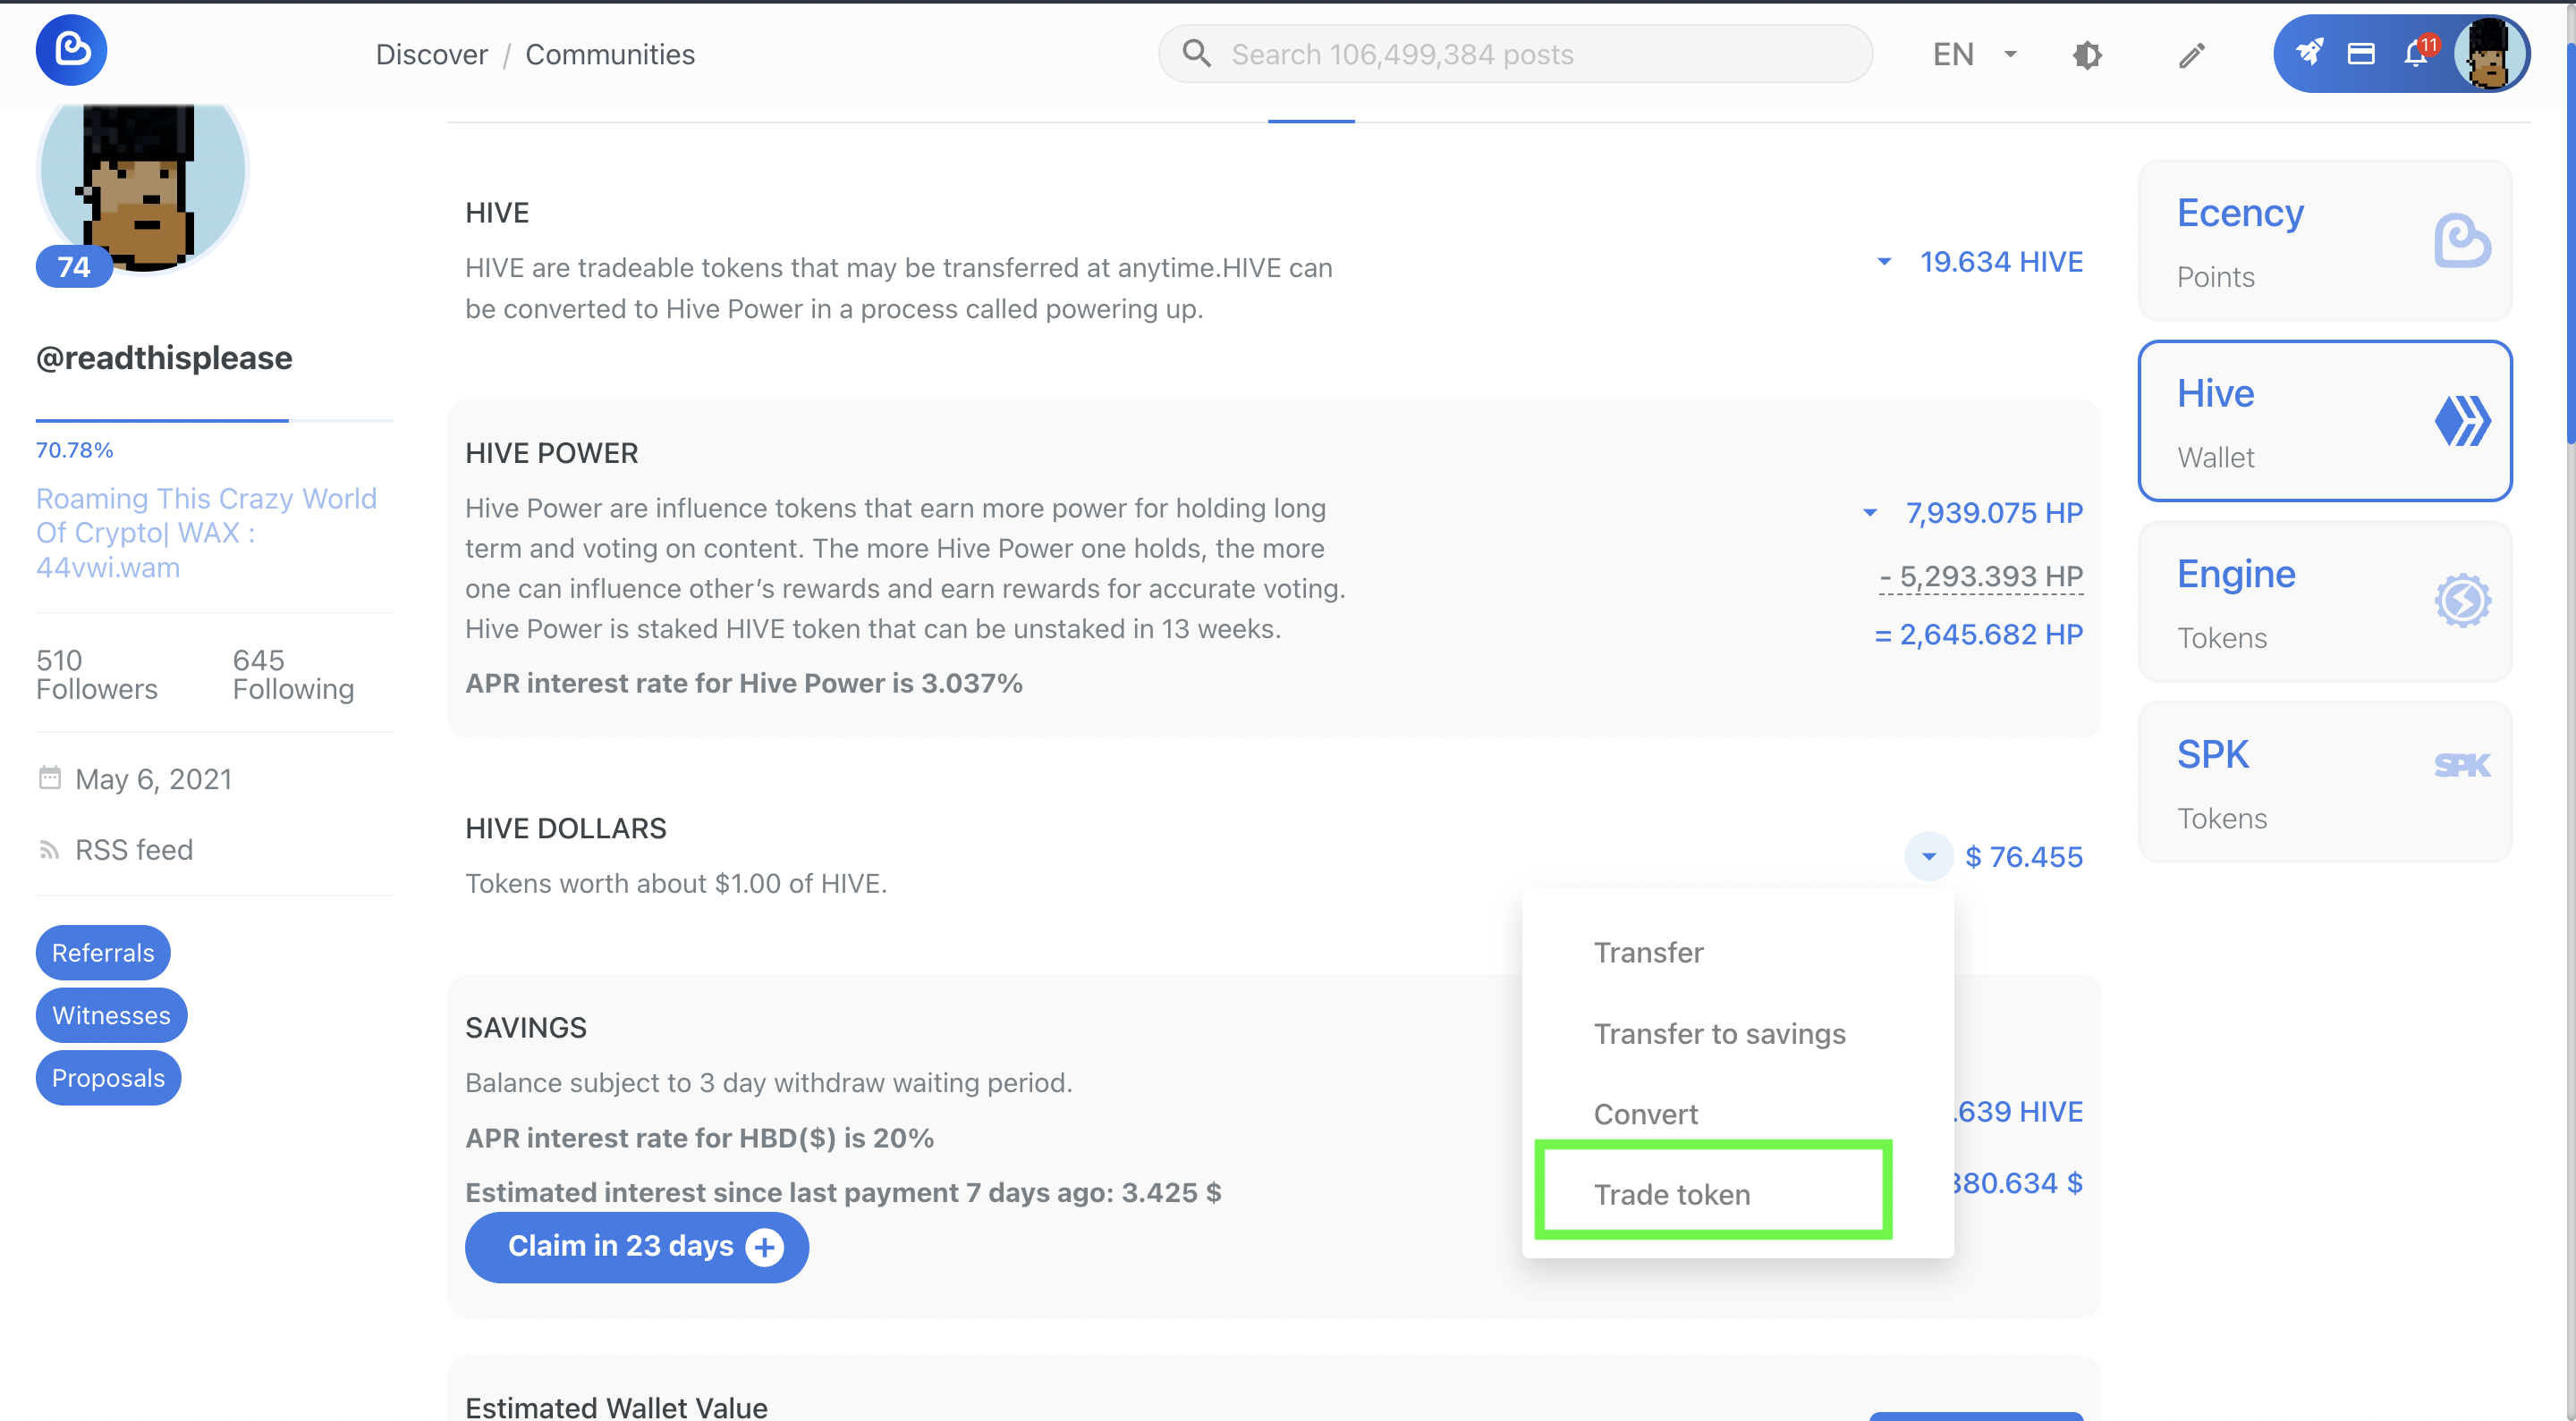Image resolution: width=2576 pixels, height=1421 pixels.
Task: Open the SPK Tokens card
Action: tap(2325, 781)
